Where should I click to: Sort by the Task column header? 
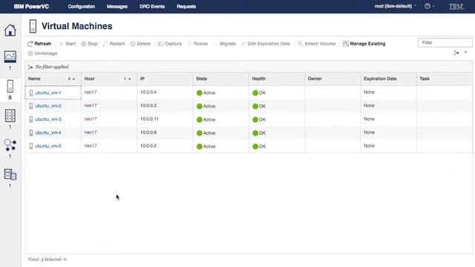(445, 79)
